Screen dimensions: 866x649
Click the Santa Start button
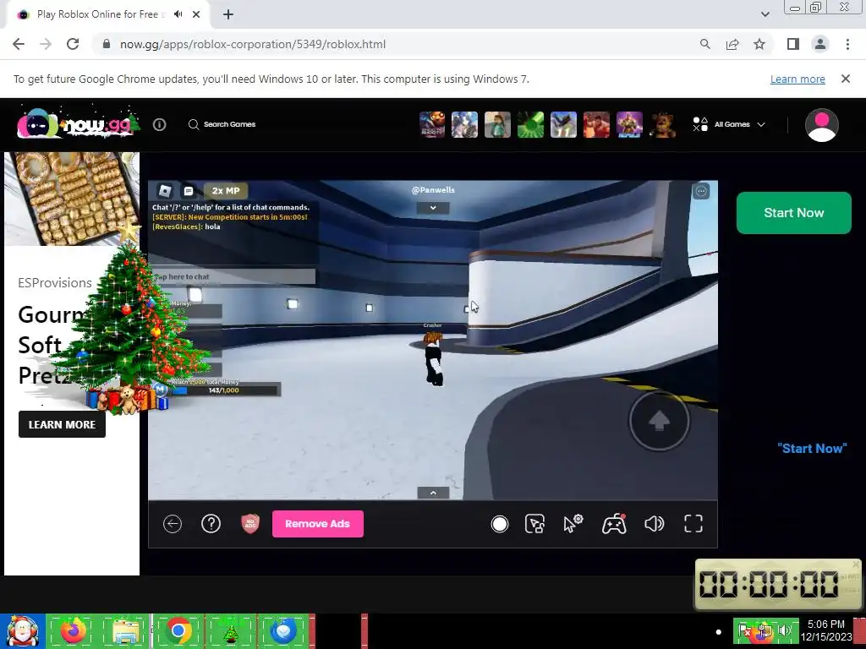pos(23,631)
